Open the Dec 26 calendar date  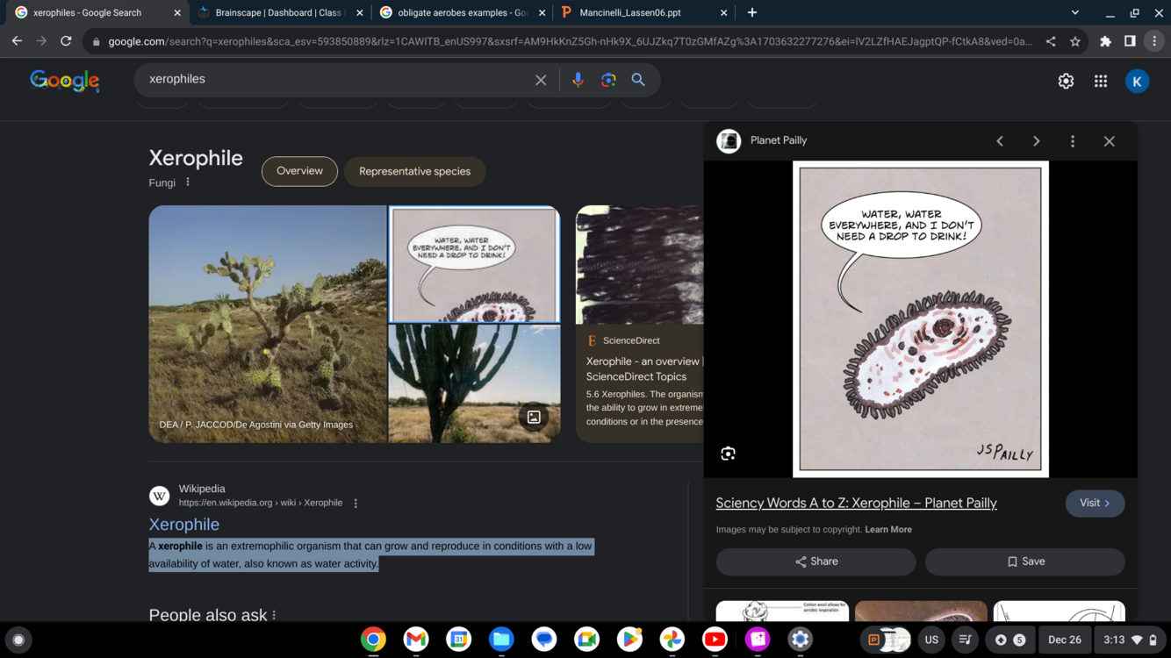[1064, 640]
